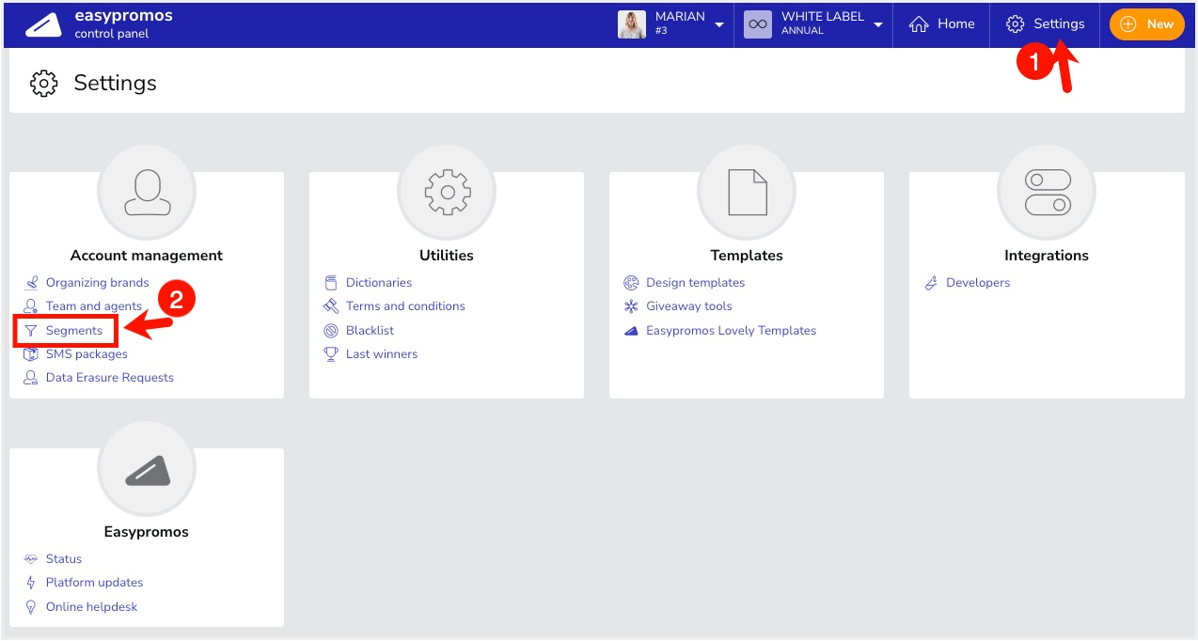Open Giveaway tools link
Screen dimensions: 1198x641
pyautogui.click(x=688, y=305)
